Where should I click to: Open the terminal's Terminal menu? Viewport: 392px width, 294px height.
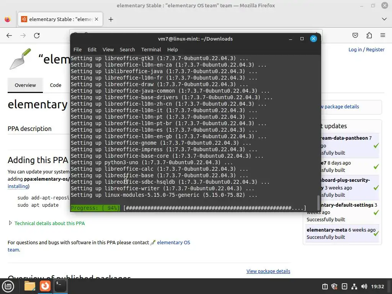[x=151, y=49]
